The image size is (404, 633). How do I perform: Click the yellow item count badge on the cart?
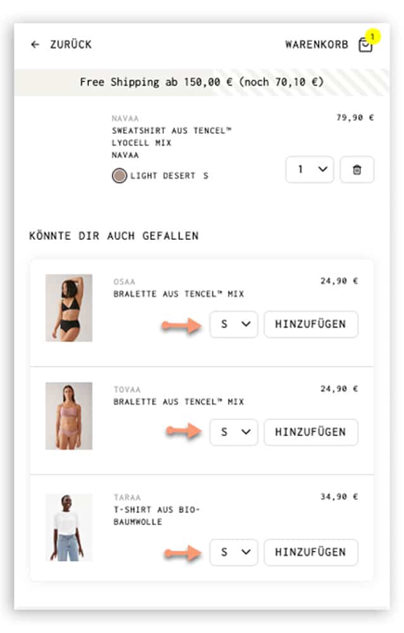click(373, 37)
